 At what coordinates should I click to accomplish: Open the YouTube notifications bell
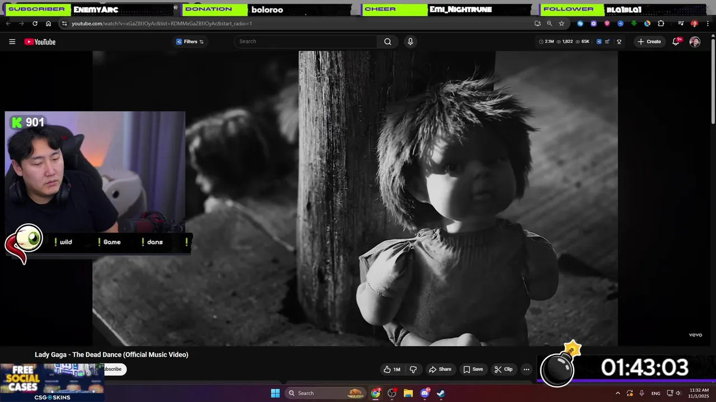tap(676, 42)
